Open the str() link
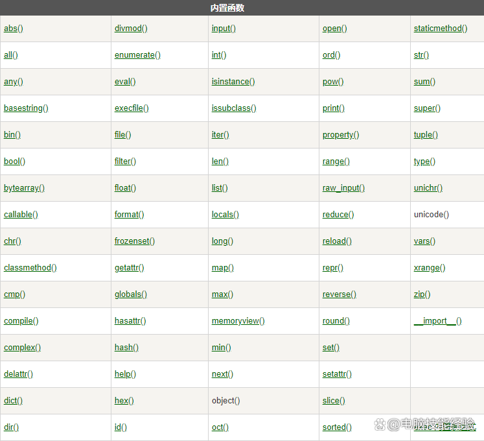The width and height of the screenshot is (484, 441). (x=421, y=55)
